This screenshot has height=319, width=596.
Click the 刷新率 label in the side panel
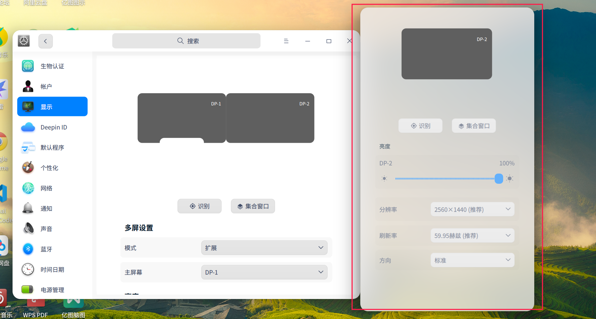tap(388, 236)
